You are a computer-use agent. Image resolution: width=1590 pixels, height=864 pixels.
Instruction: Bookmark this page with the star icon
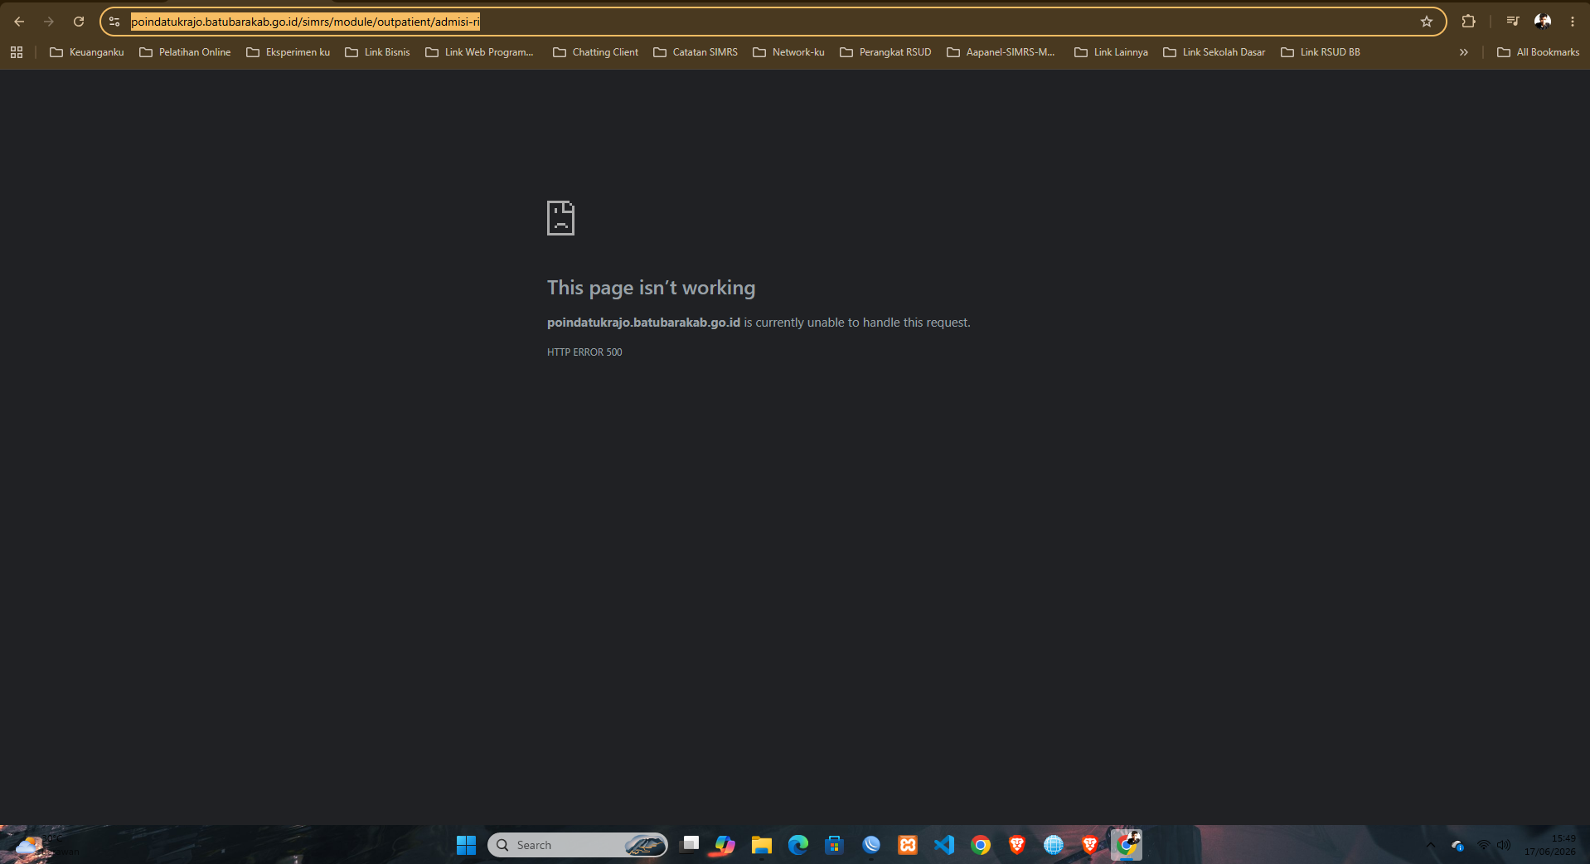[x=1427, y=22]
